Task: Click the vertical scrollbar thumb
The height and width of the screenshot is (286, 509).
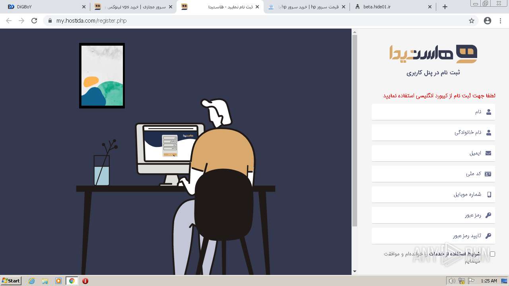Action: click(x=355, y=131)
